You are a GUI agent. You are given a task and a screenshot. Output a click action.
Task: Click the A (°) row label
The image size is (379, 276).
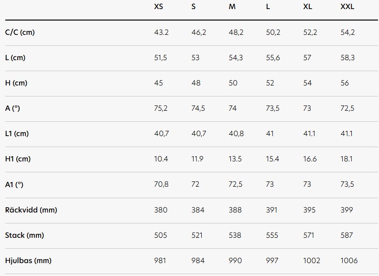click(x=12, y=108)
